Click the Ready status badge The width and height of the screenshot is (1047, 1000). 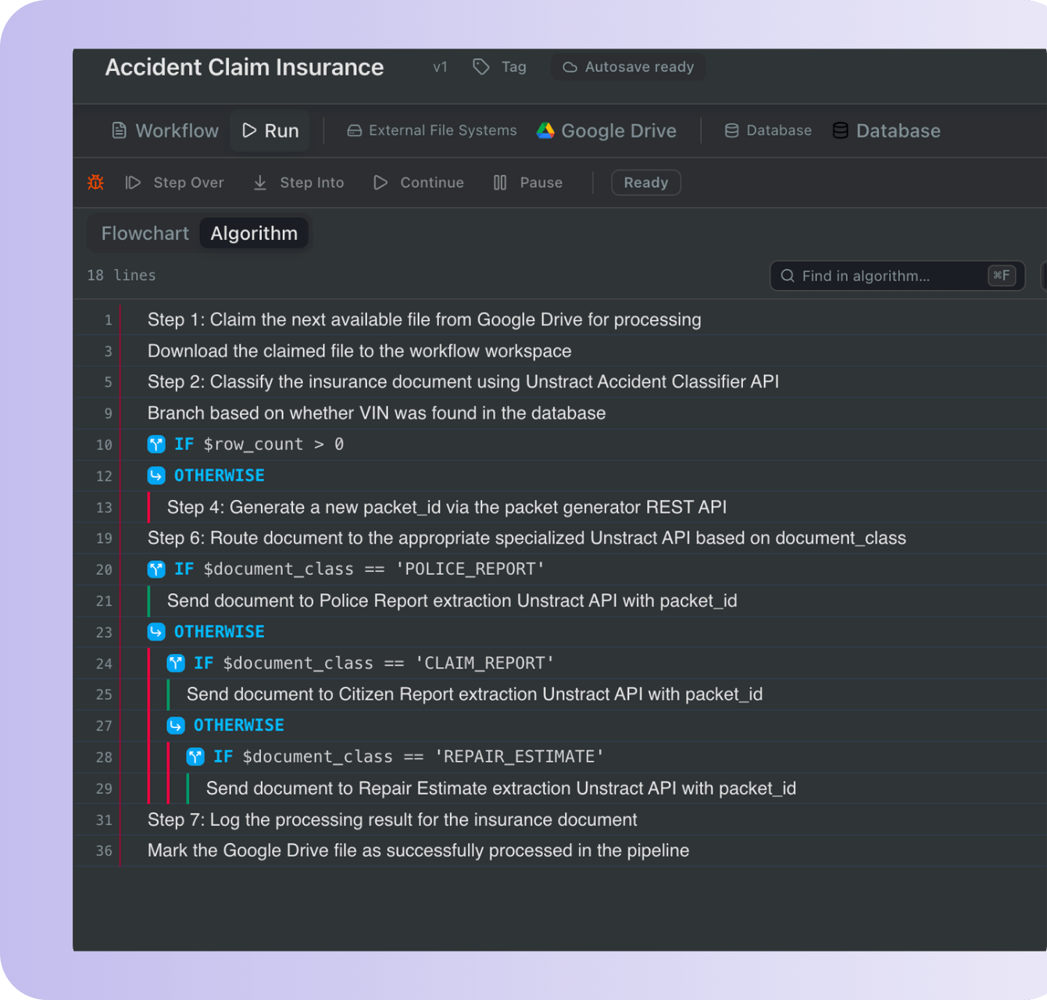tap(645, 182)
